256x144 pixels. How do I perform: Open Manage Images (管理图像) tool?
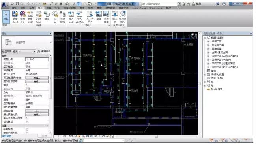106,17
